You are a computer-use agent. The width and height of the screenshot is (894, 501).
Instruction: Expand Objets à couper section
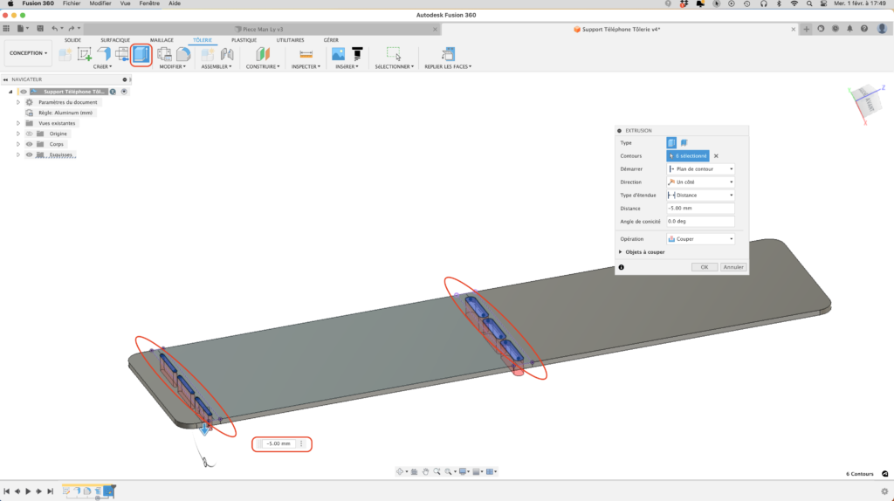click(x=621, y=252)
